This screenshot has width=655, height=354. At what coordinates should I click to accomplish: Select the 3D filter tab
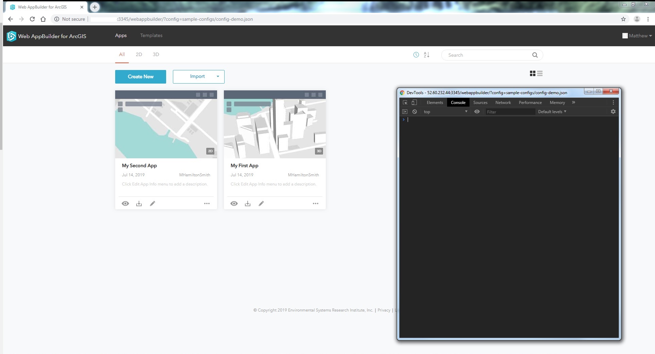(x=156, y=54)
